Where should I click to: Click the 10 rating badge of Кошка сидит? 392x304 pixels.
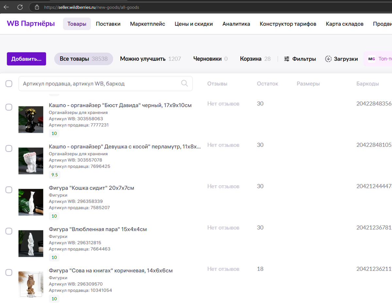pos(54,216)
